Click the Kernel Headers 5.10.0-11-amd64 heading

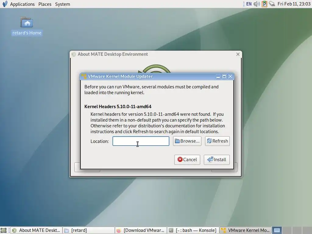pos(118,107)
